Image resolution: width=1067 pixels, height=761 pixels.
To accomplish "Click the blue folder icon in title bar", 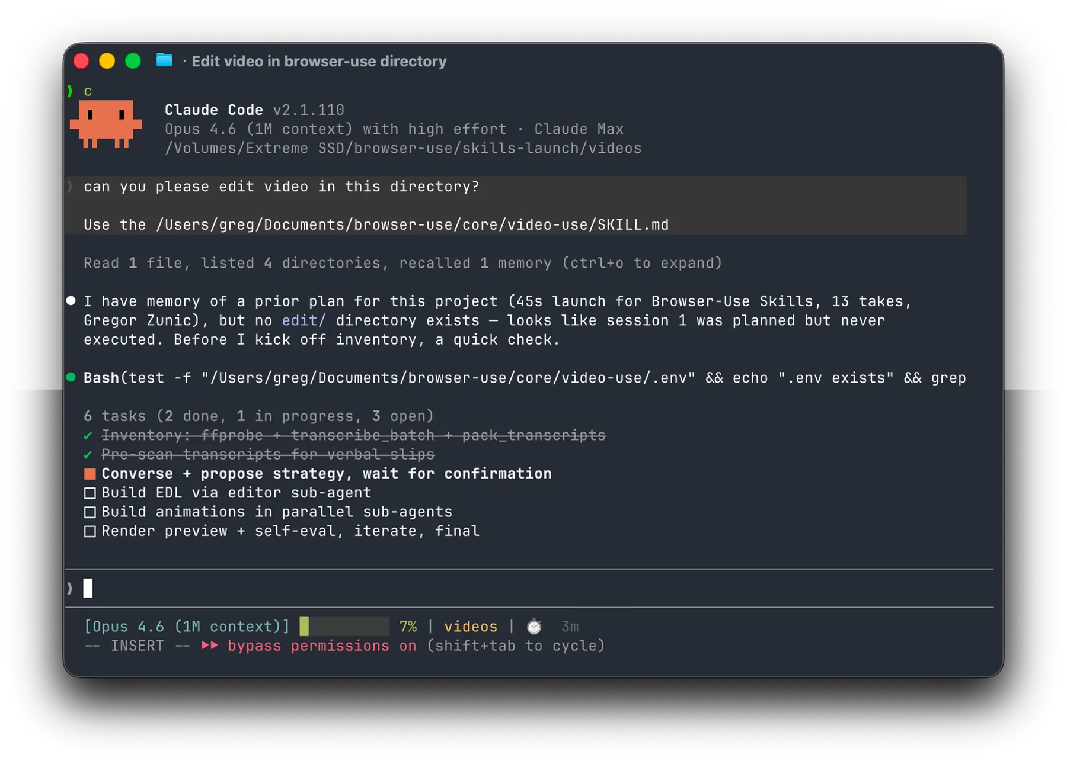I will coord(164,60).
